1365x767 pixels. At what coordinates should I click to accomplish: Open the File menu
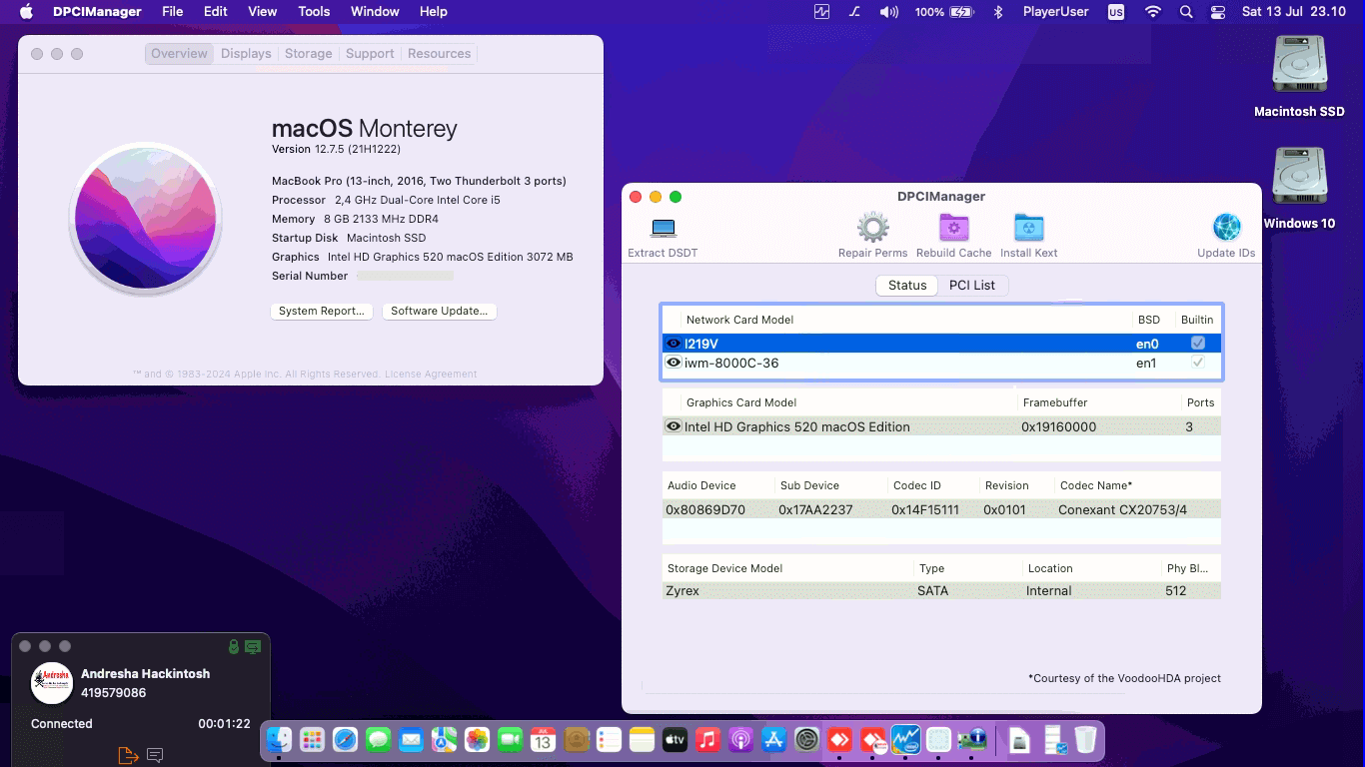[x=173, y=12]
